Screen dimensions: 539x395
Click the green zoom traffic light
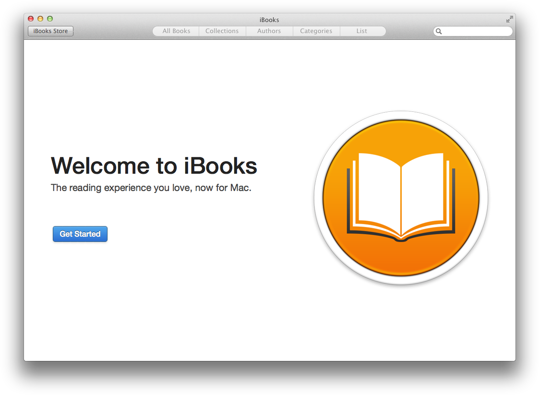click(49, 18)
